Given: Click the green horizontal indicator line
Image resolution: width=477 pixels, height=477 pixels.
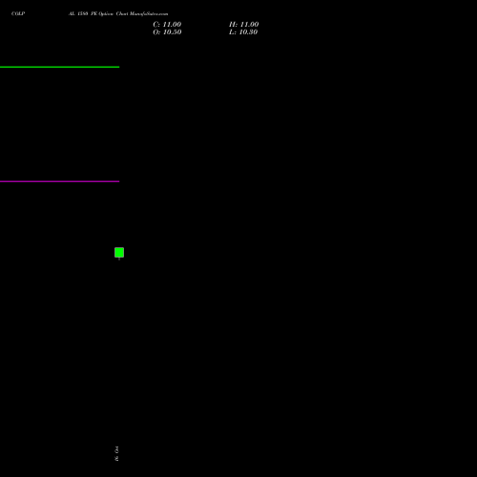Looking at the screenshot, I should click(59, 67).
